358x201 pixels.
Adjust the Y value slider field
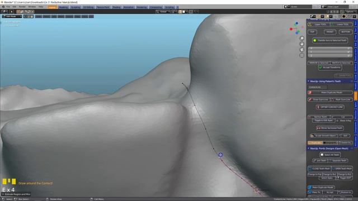click(330, 52)
